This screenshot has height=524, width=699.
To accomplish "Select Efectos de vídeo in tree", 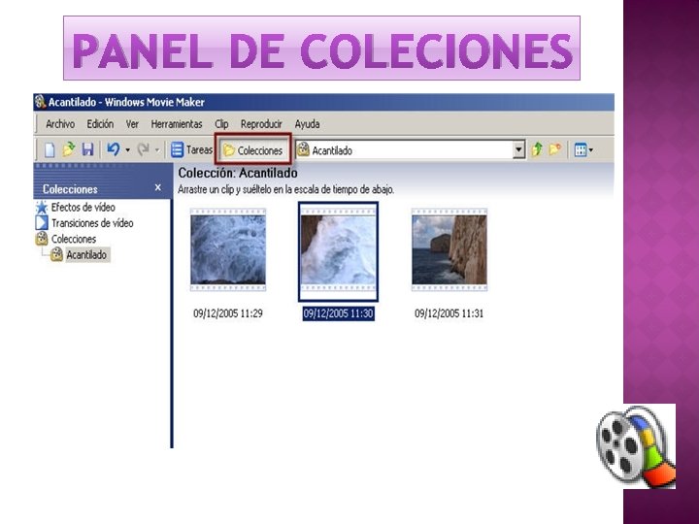I will 83,208.
